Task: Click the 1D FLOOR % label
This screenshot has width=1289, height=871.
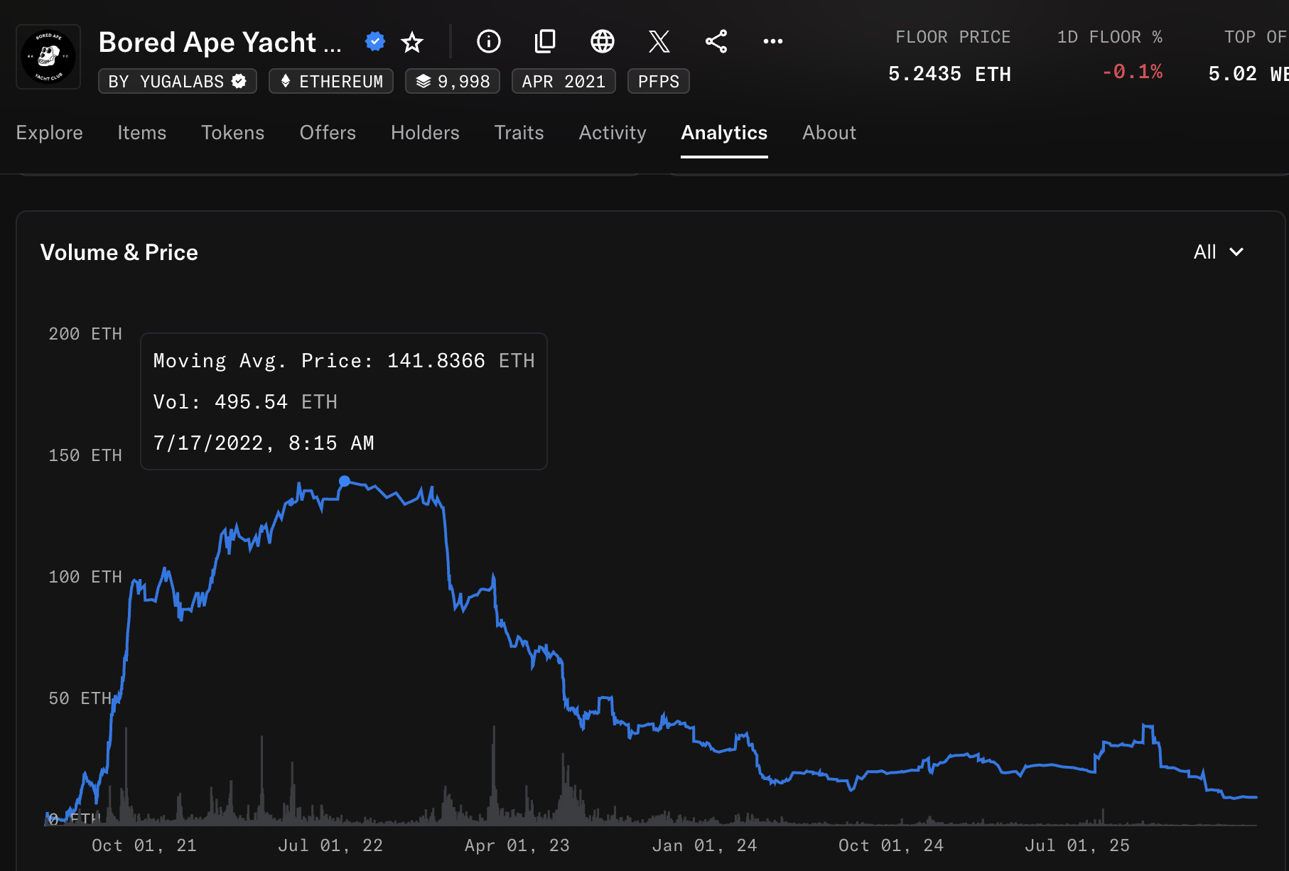Action: point(1110,37)
